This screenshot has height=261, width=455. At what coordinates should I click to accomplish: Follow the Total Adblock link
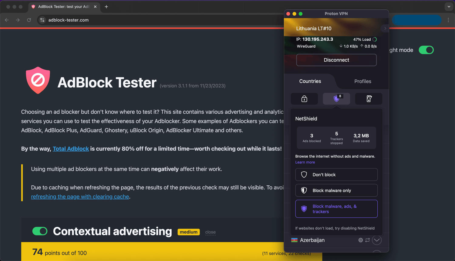pyautogui.click(x=71, y=149)
